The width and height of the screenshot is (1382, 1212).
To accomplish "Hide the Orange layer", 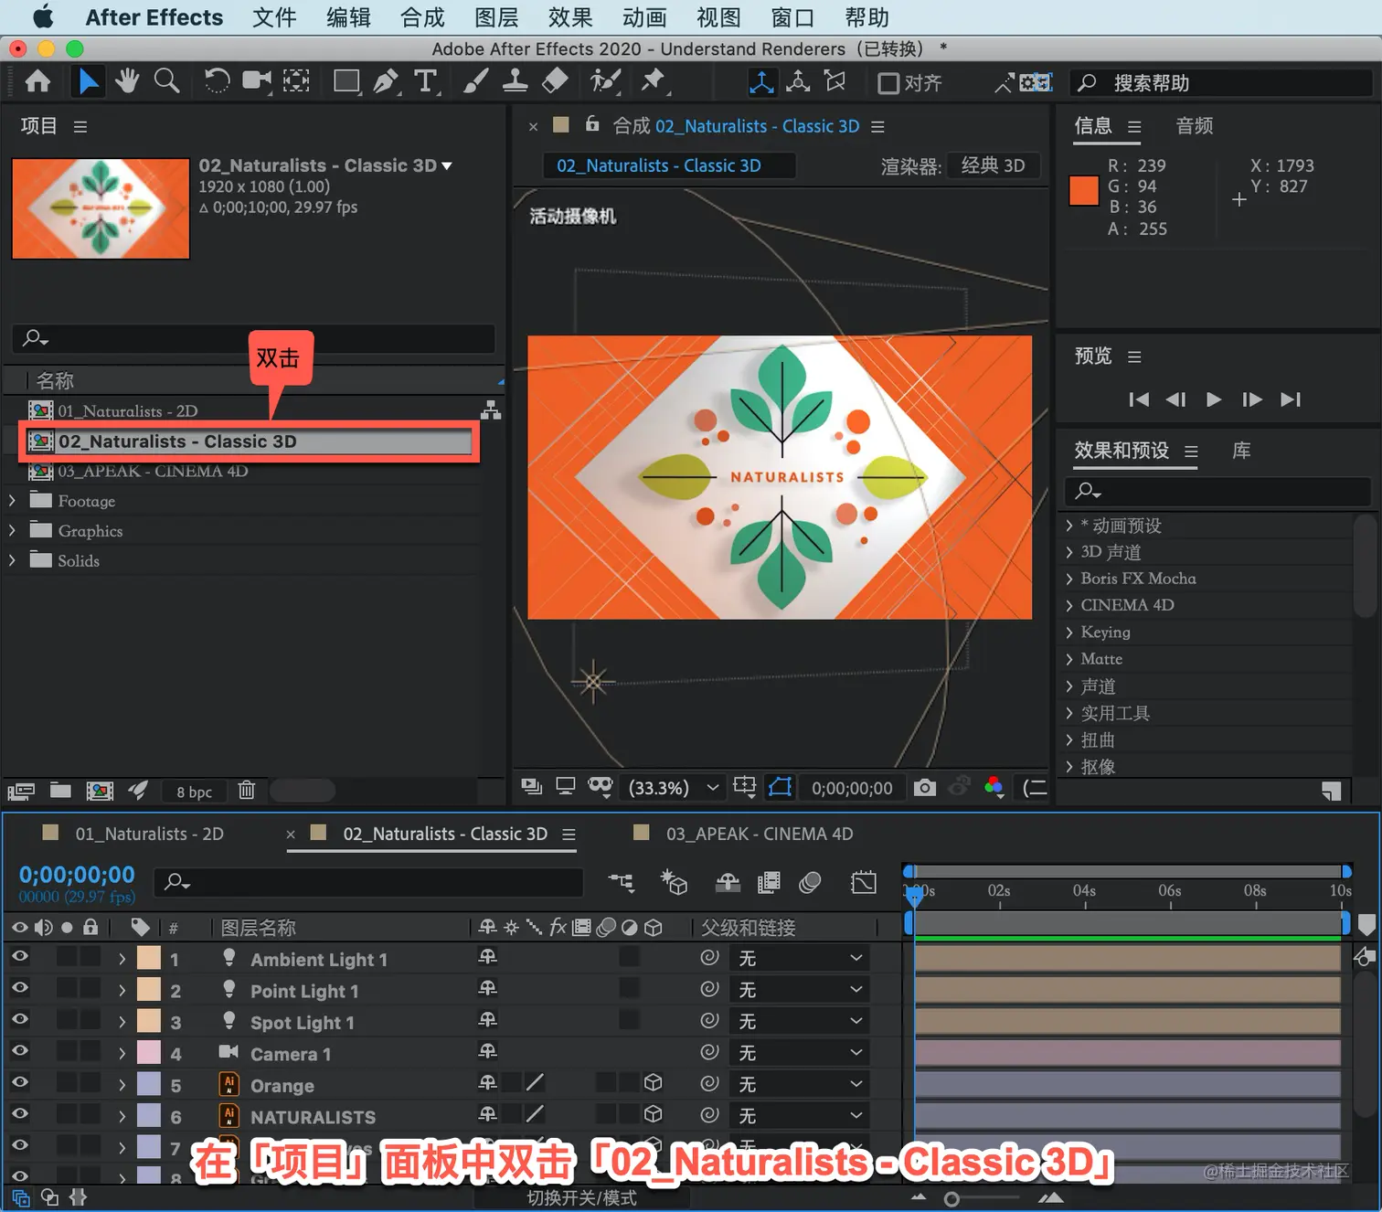I will click(19, 1083).
